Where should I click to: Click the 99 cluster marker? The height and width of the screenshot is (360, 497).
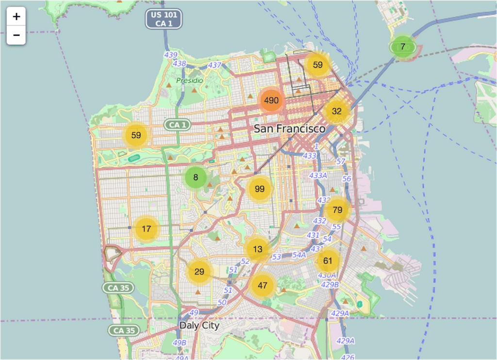point(260,189)
